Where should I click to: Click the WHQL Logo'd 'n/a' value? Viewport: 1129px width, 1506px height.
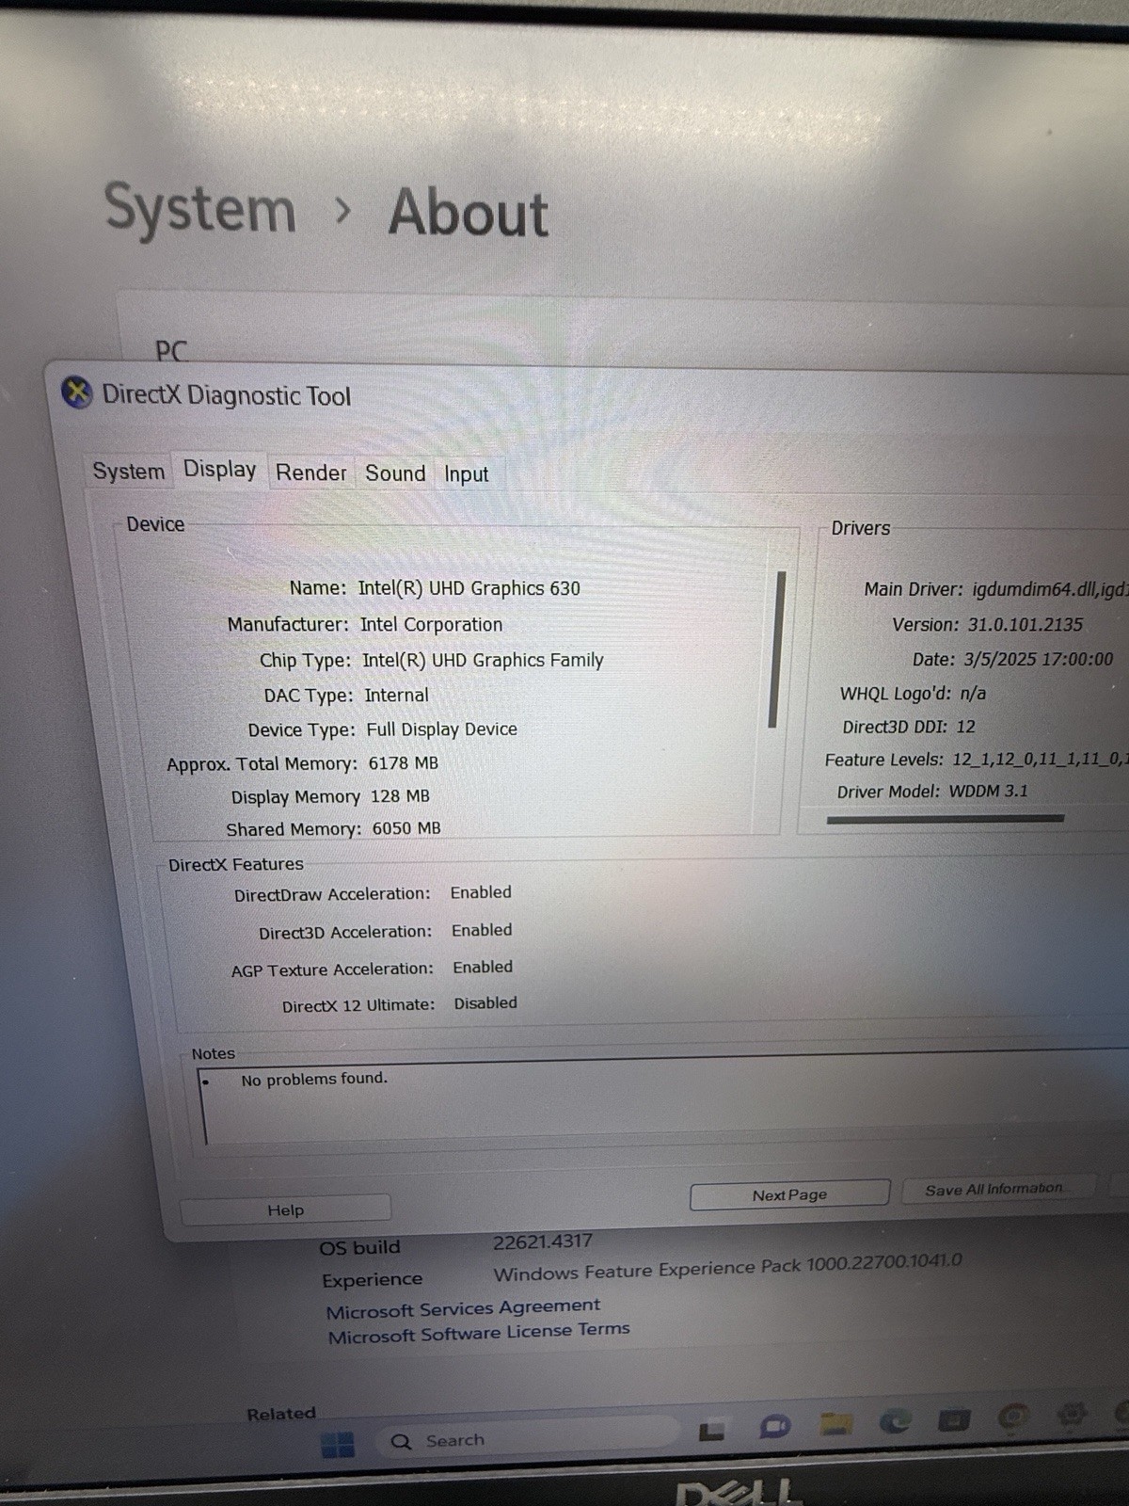pos(973,694)
